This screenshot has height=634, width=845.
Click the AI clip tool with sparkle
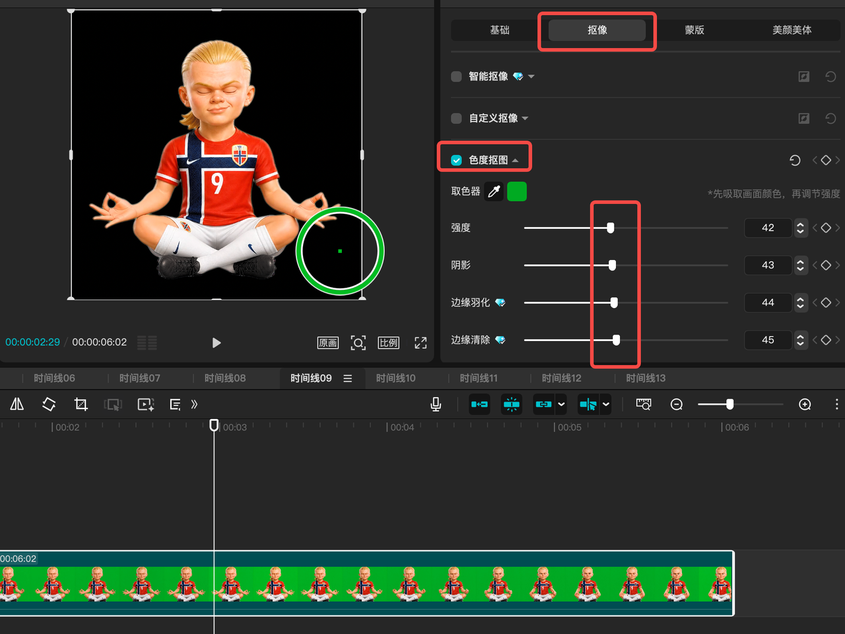[146, 404]
